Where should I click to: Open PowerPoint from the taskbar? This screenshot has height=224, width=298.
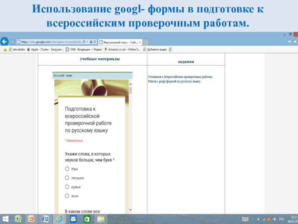click(31, 219)
